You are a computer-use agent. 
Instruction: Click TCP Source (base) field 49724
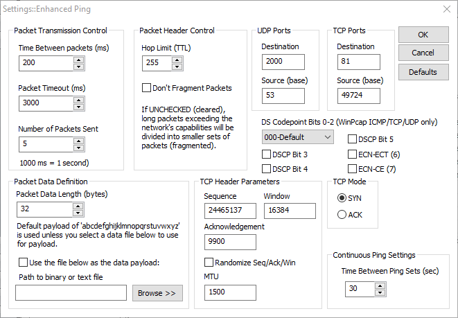click(x=359, y=96)
